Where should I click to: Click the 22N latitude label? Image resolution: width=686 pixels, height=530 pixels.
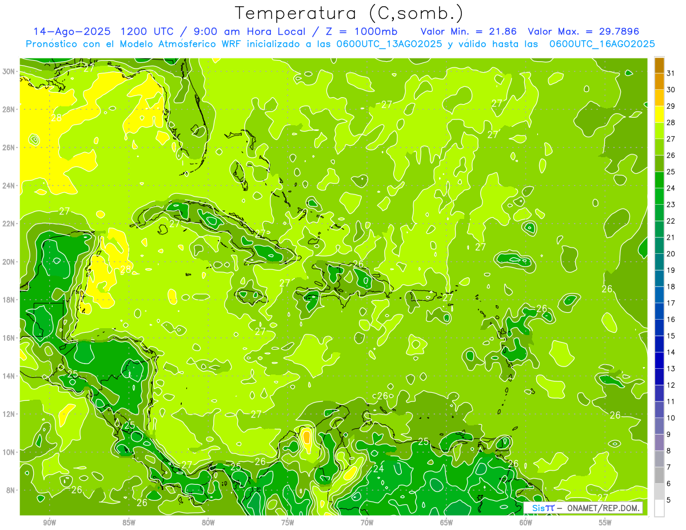tap(9, 223)
